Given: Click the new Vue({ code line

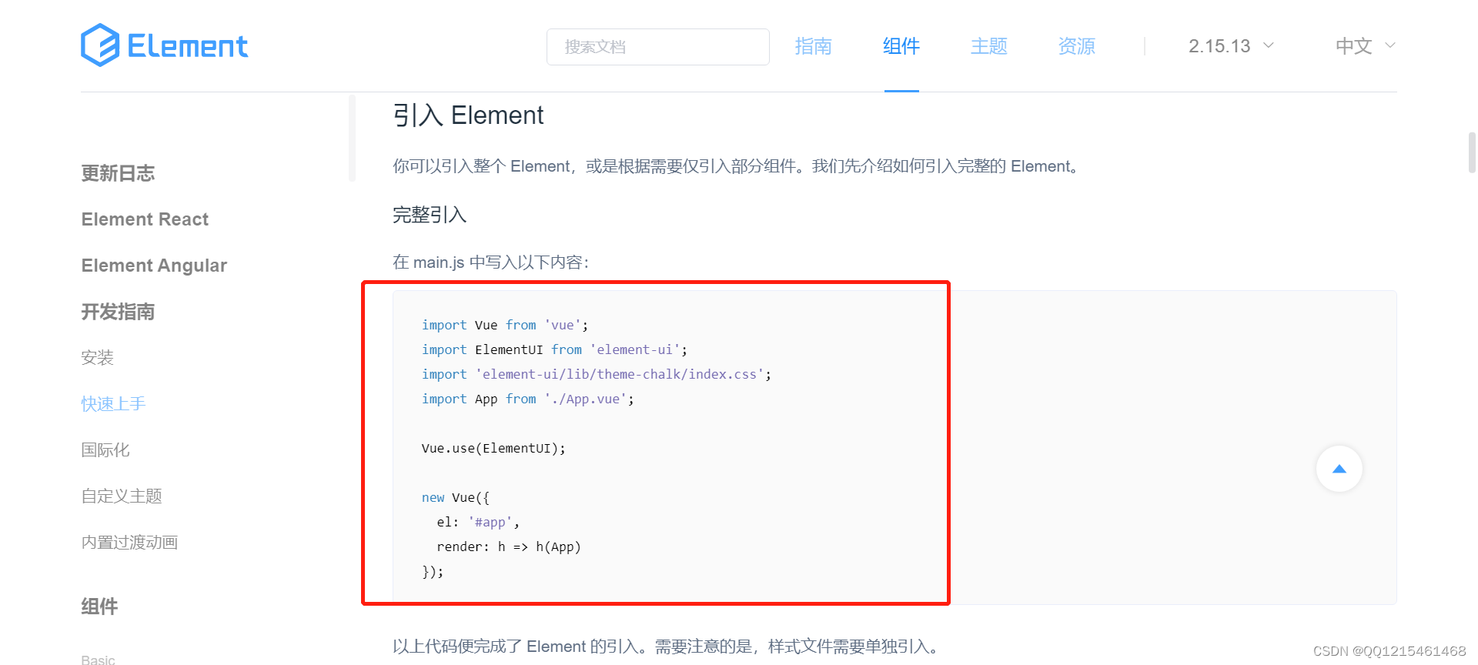Looking at the screenshot, I should point(456,497).
